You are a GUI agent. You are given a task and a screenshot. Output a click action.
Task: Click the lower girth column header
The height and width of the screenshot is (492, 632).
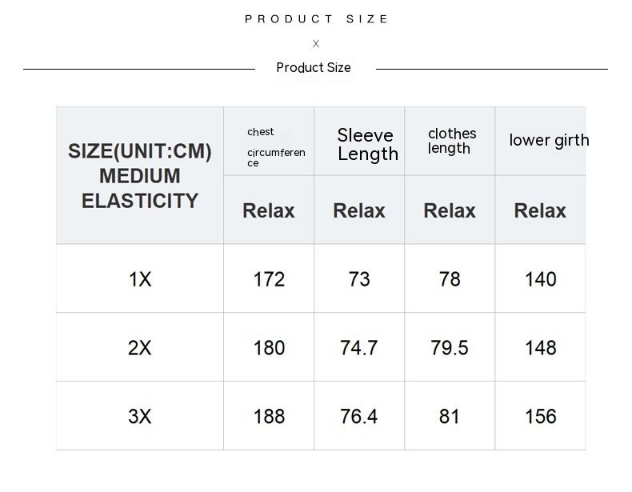pos(548,141)
